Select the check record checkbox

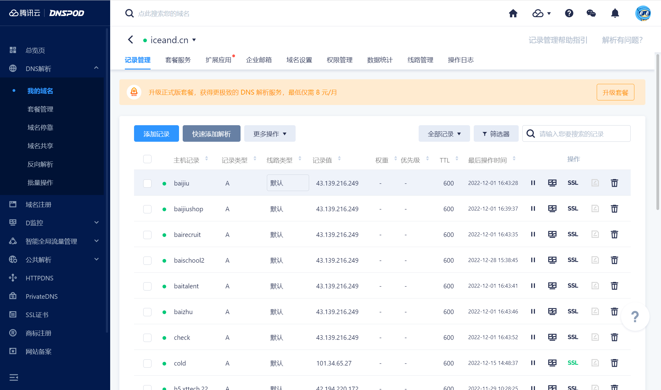(147, 338)
